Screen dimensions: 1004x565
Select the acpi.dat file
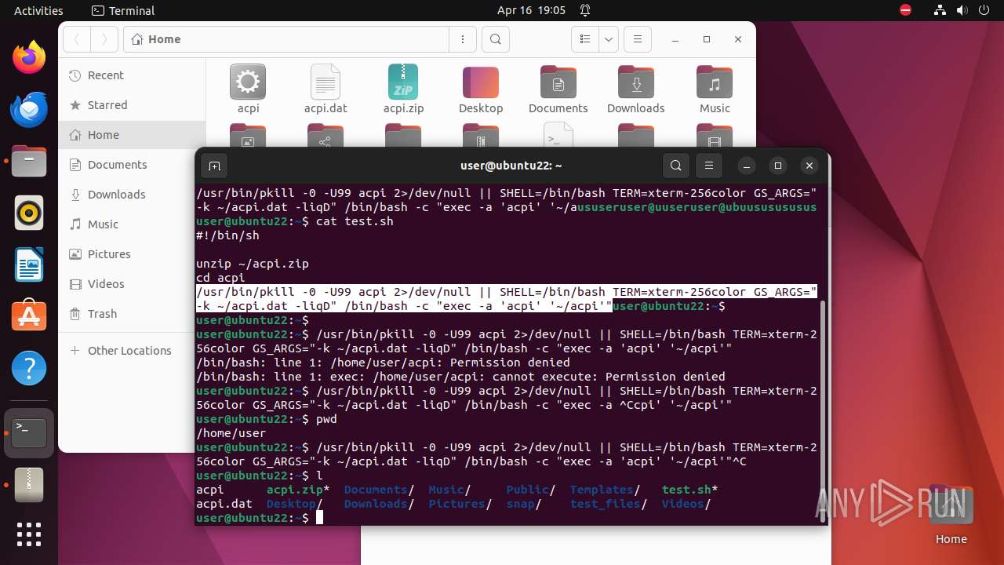tap(326, 90)
